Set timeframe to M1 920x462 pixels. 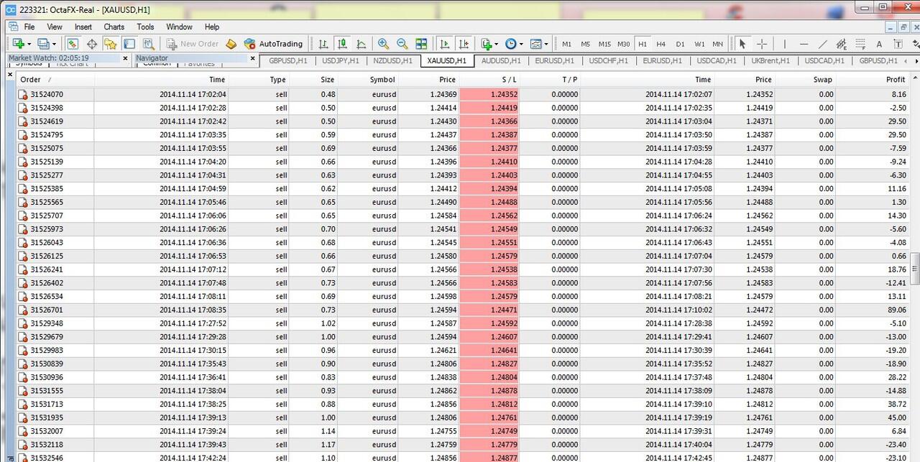(567, 44)
